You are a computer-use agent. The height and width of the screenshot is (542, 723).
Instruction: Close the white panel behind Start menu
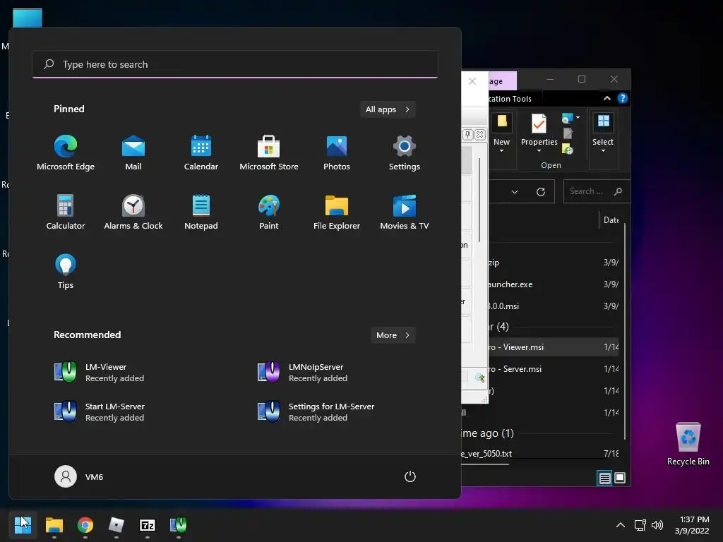pos(472,81)
